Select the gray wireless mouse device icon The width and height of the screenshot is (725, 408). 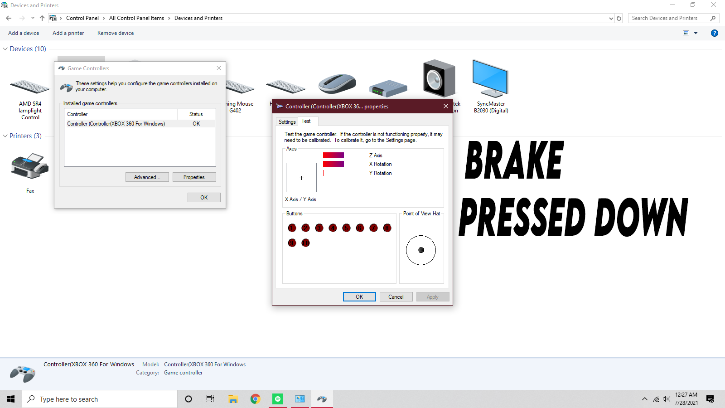[337, 83]
